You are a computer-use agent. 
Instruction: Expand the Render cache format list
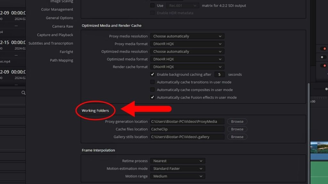coord(187,67)
